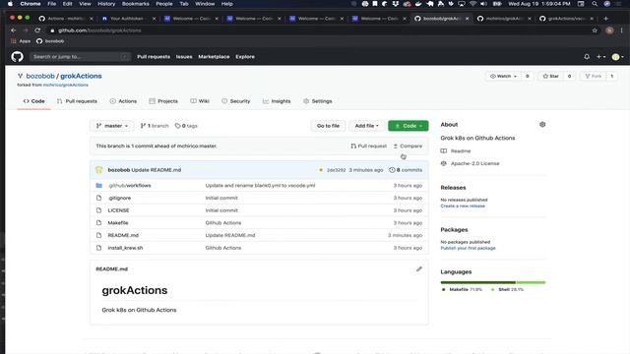Click the browser forward arrow

coord(26,30)
